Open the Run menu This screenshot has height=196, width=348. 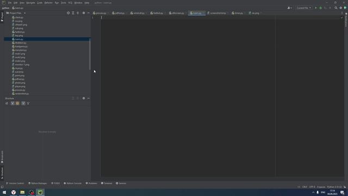point(57,3)
